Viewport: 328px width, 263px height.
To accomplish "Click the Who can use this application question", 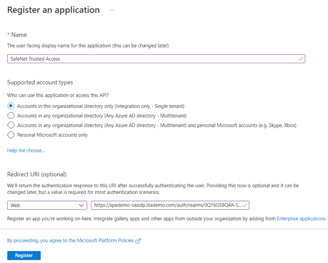I will [58, 96].
